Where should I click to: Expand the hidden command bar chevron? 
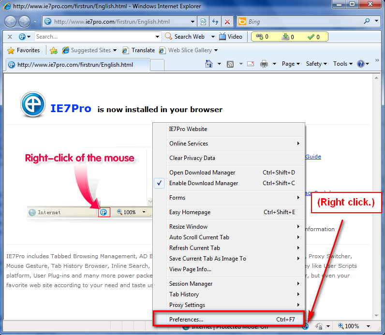377,60
